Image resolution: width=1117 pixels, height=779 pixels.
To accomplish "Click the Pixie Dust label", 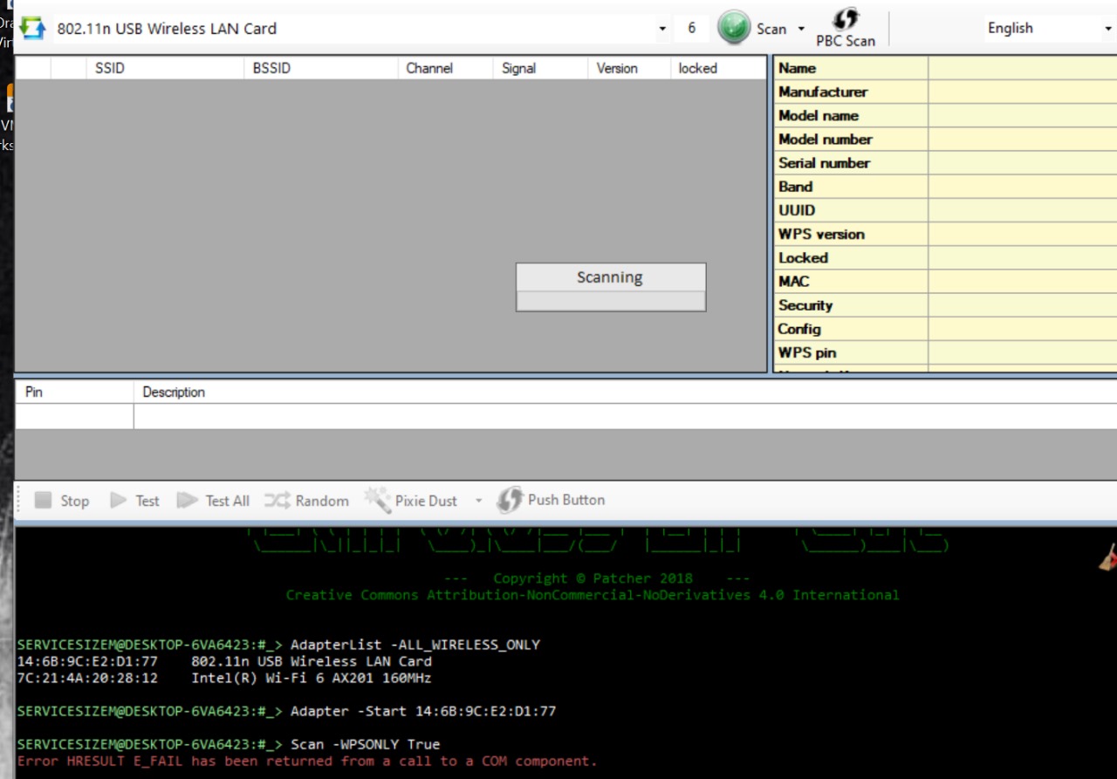I will coord(426,501).
